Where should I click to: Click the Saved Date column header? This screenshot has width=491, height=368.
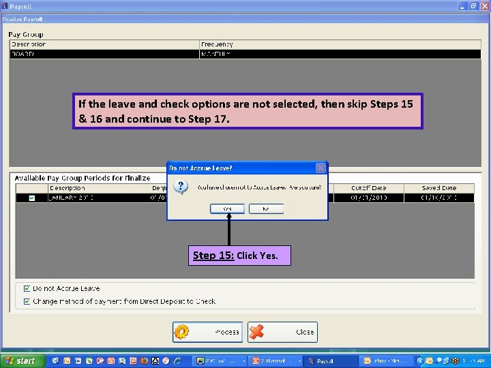click(439, 188)
